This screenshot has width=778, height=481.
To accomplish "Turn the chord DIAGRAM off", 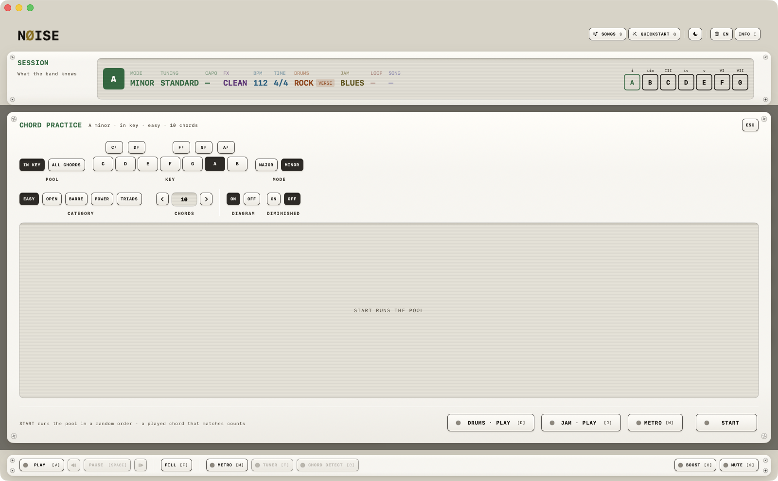I will 252,199.
